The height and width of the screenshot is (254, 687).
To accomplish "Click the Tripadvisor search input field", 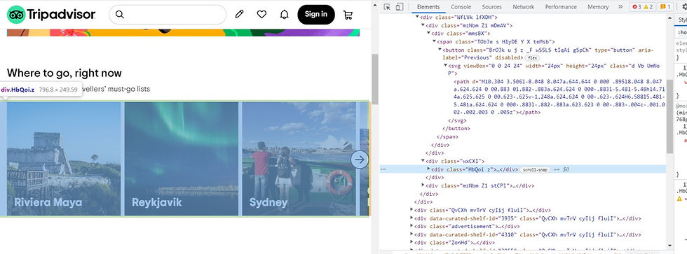I will (168, 15).
